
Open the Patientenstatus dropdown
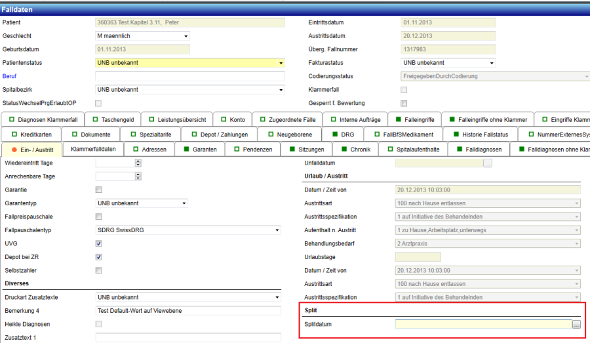pos(281,63)
